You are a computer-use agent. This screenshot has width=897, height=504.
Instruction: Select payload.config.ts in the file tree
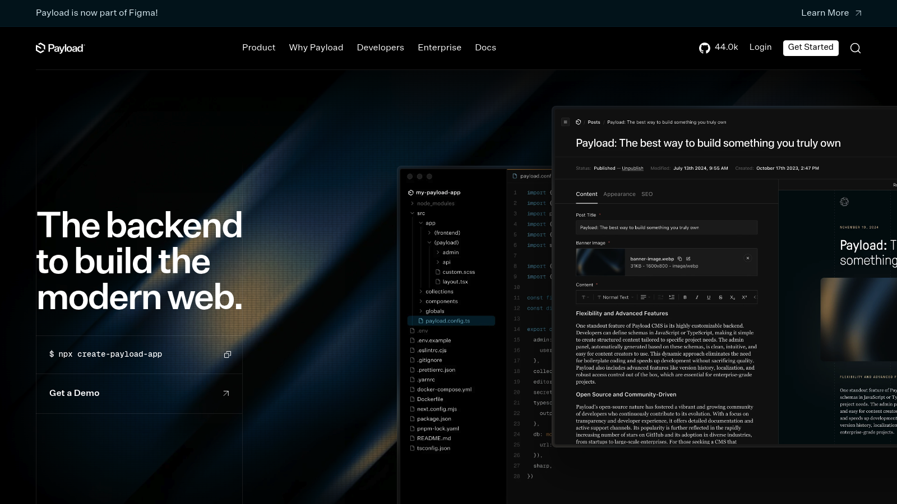pyautogui.click(x=451, y=321)
